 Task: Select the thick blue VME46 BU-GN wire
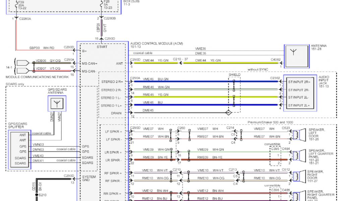[x=201, y=81]
